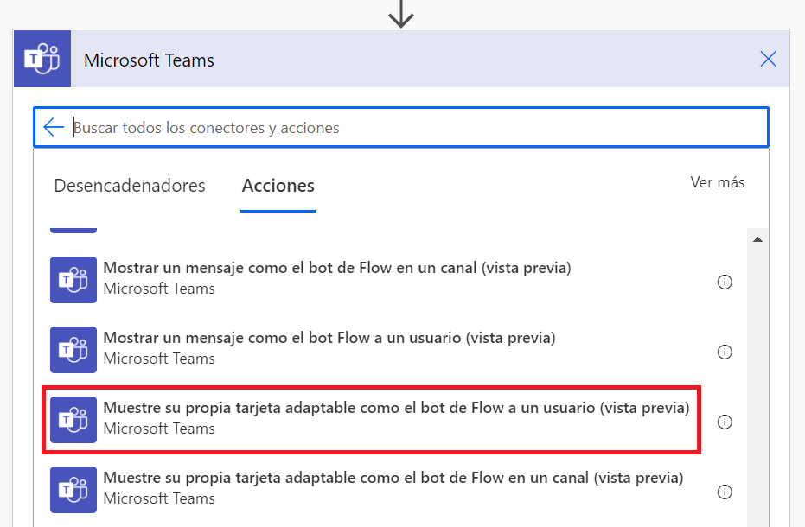Viewport: 805px width, 527px height.
Task: Select the Teams icon on the highlighted adaptable card action
Action: tap(73, 420)
